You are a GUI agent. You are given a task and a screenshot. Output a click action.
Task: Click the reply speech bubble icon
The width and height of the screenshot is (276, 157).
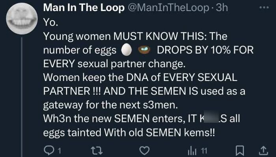click(49, 150)
